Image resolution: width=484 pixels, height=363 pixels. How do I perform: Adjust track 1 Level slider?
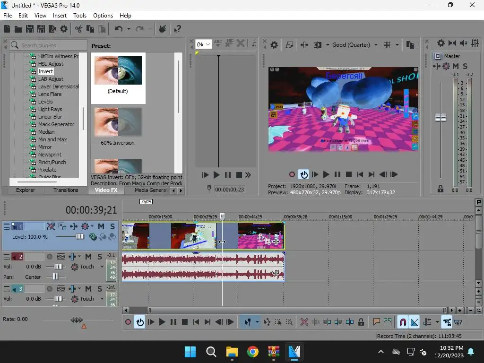[79, 236]
